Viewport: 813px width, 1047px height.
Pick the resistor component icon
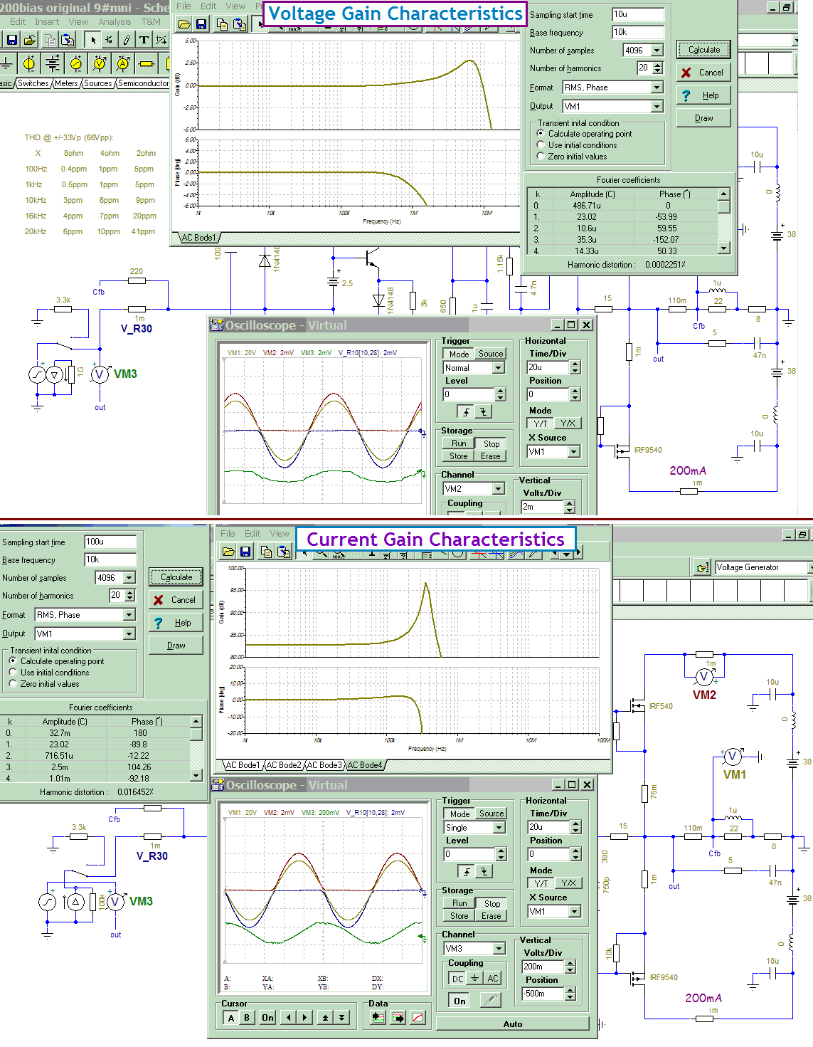point(147,64)
